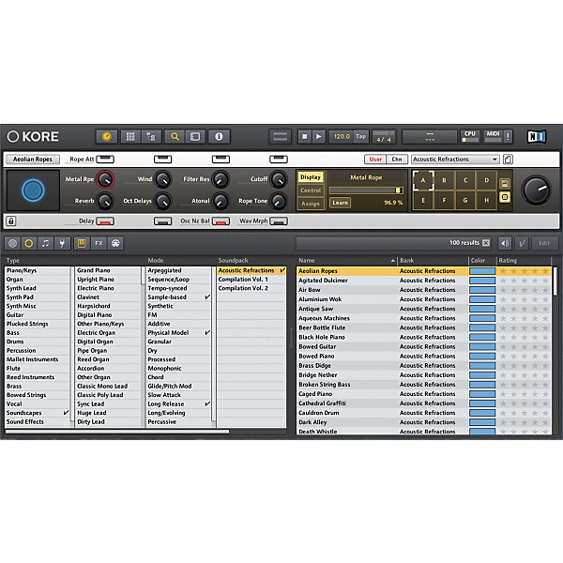Toggle Long Release mode filter
The height and width of the screenshot is (563, 563).
coord(179,403)
